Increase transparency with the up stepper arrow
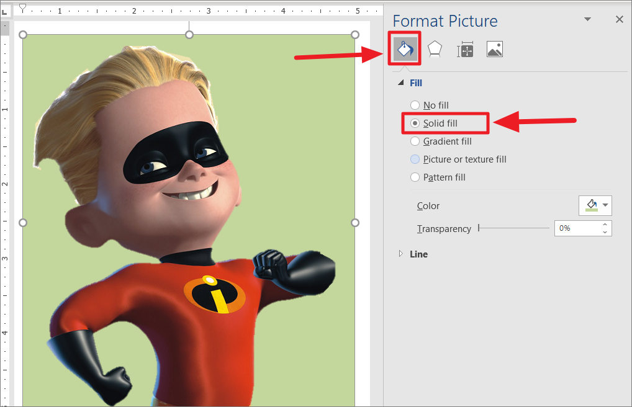 click(x=605, y=225)
